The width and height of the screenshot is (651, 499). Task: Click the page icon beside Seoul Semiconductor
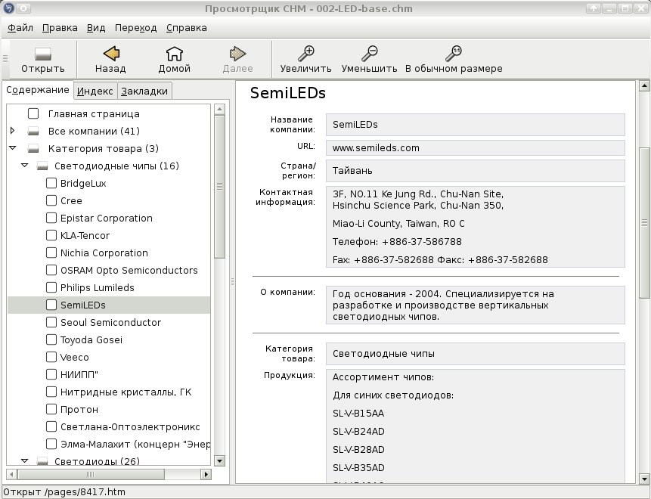click(x=51, y=322)
